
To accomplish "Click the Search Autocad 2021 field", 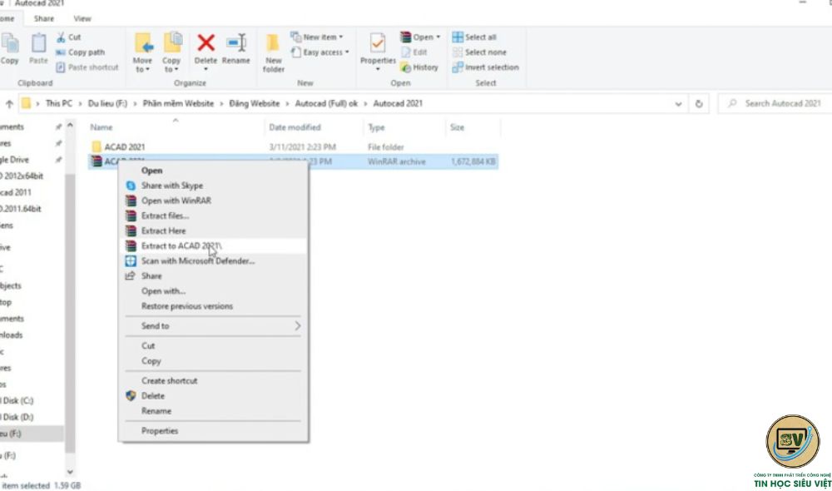I will (x=775, y=103).
